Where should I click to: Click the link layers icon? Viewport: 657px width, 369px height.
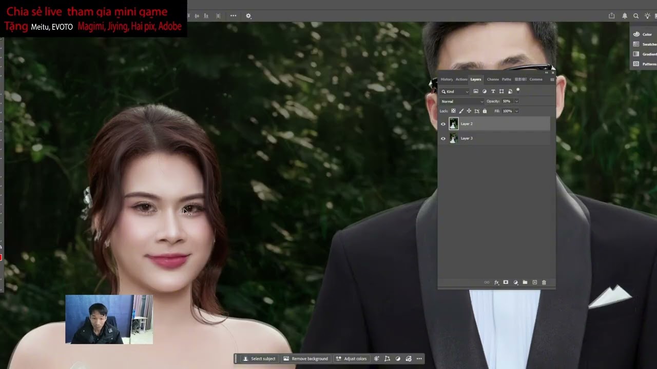[487, 282]
